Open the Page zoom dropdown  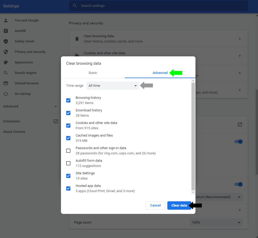point(216,222)
